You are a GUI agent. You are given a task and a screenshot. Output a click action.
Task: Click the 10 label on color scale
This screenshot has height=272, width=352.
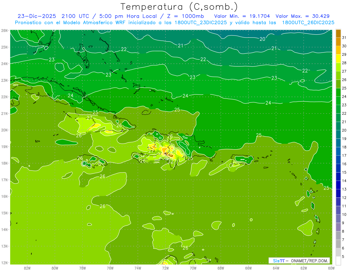pos(344,214)
